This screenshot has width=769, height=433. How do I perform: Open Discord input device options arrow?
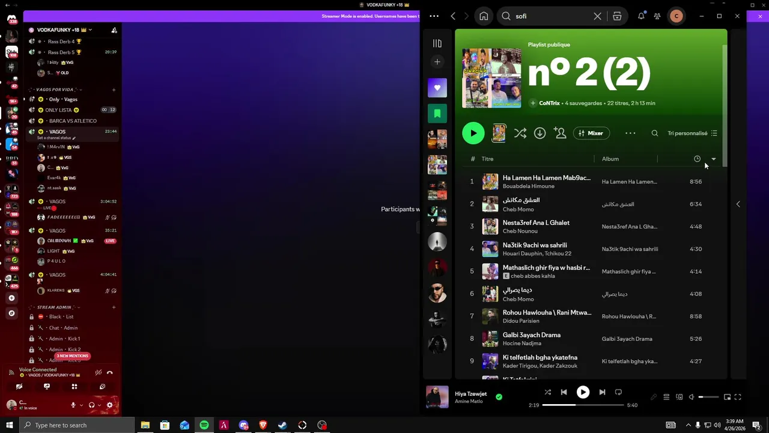click(81, 405)
